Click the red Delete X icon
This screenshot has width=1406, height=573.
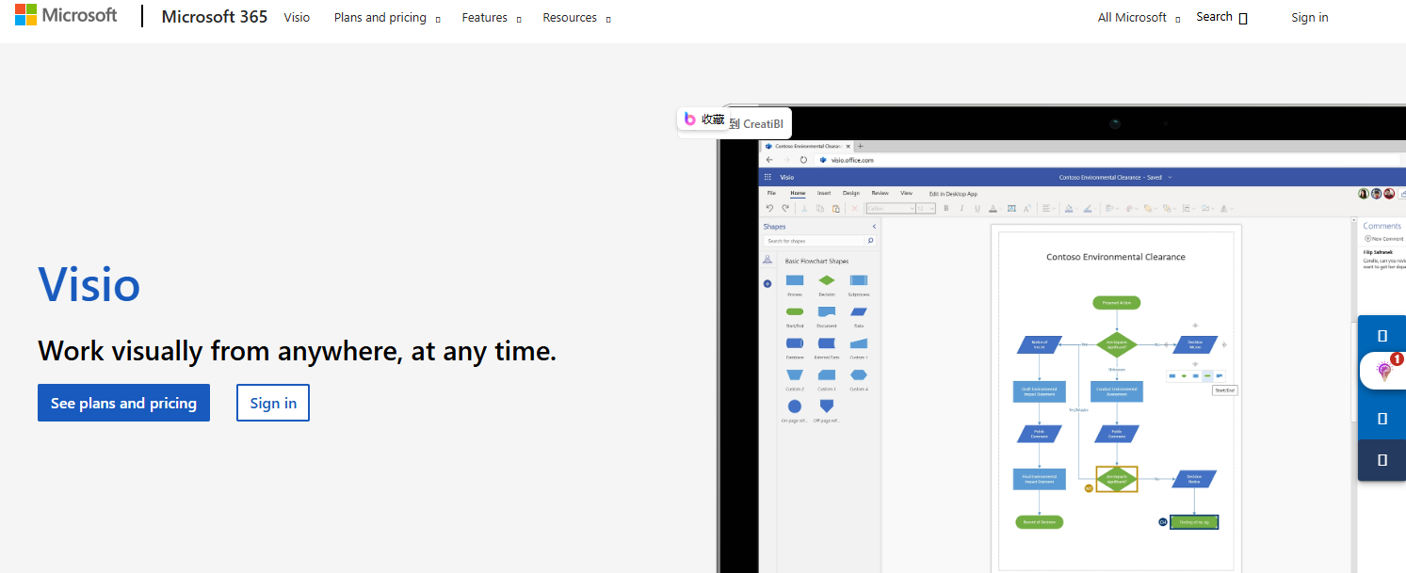pos(855,209)
